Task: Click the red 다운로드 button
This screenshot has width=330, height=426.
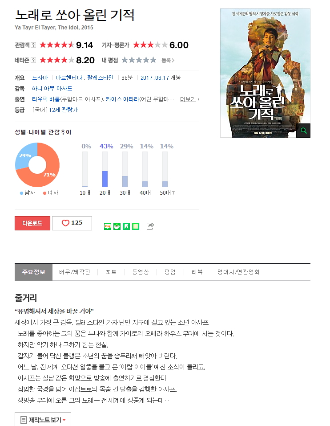Action: pyautogui.click(x=32, y=223)
